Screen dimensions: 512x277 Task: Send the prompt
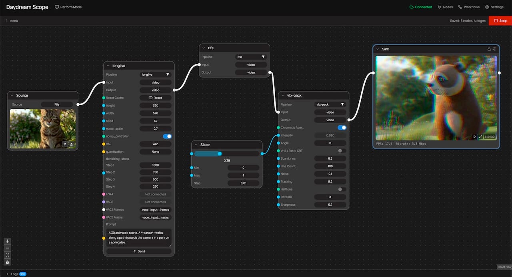point(139,251)
